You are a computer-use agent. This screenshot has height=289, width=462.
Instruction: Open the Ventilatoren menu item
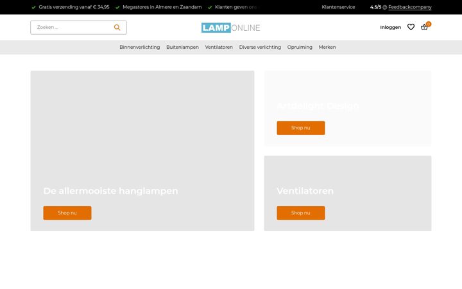(x=219, y=47)
